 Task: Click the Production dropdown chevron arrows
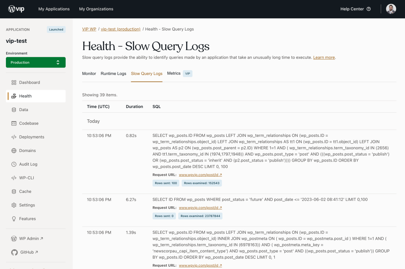tap(58, 62)
